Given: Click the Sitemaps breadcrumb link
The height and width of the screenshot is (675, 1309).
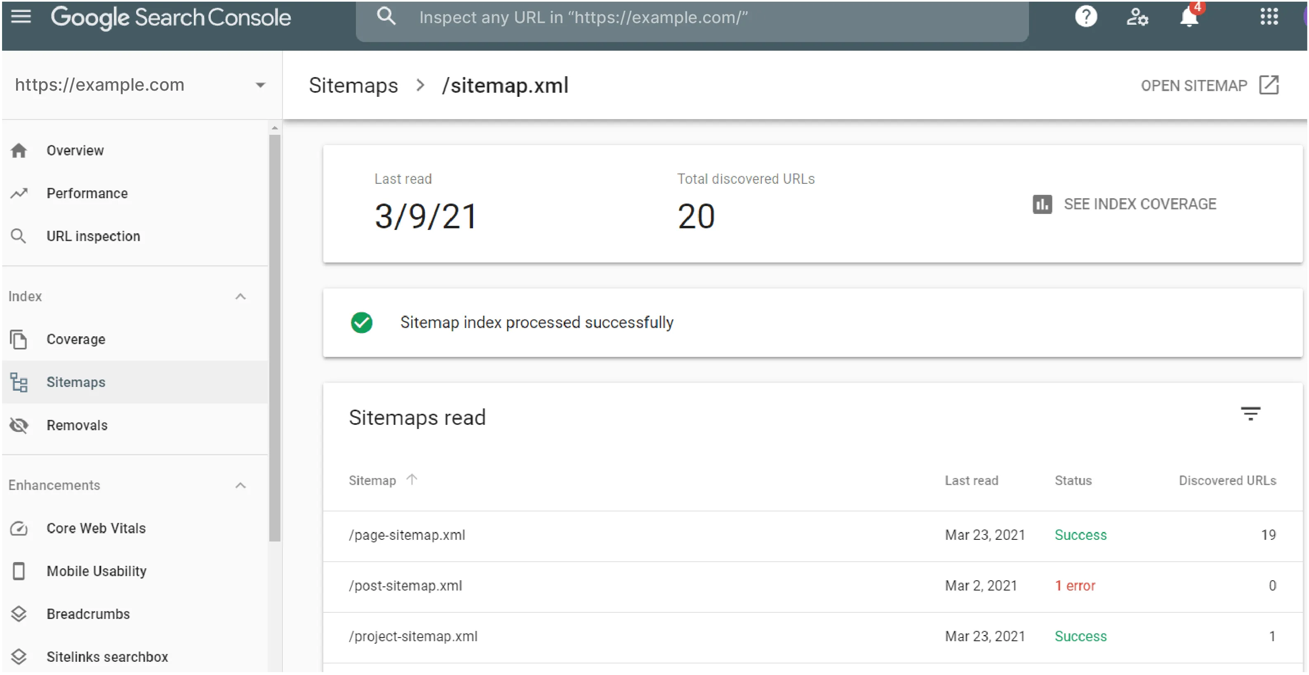Looking at the screenshot, I should click(x=353, y=85).
